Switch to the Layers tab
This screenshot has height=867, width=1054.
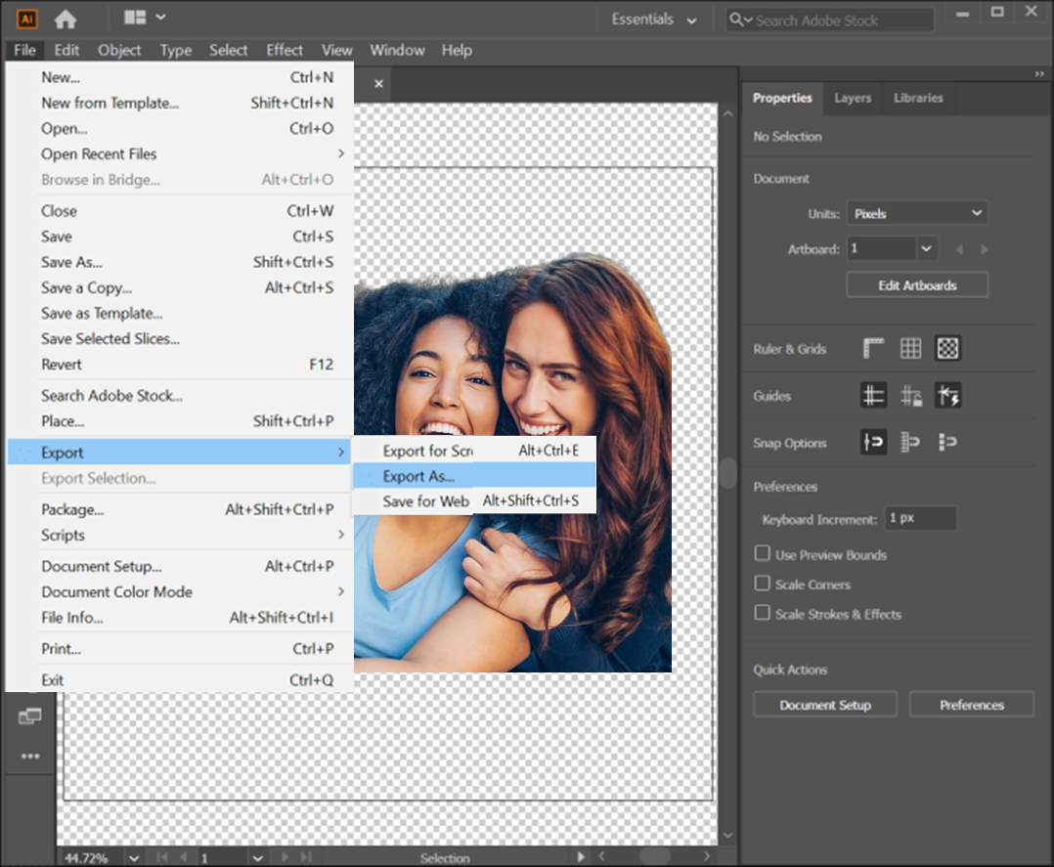pyautogui.click(x=852, y=98)
